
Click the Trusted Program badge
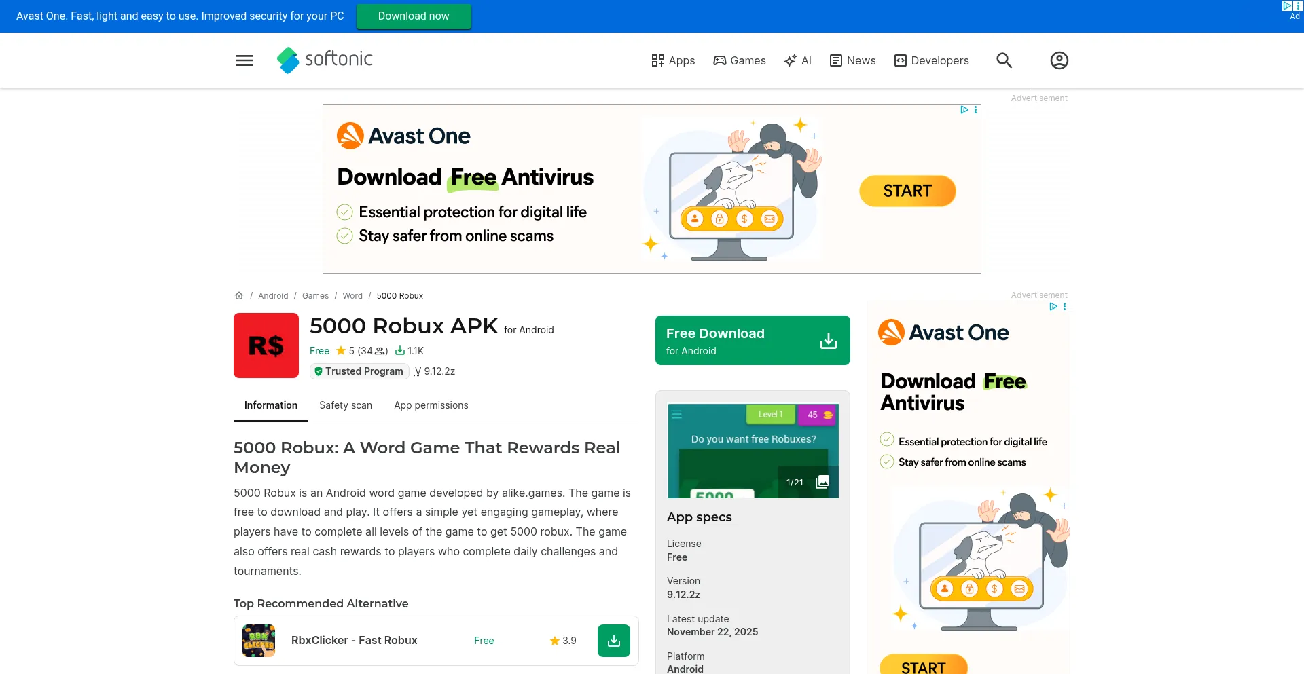click(359, 371)
